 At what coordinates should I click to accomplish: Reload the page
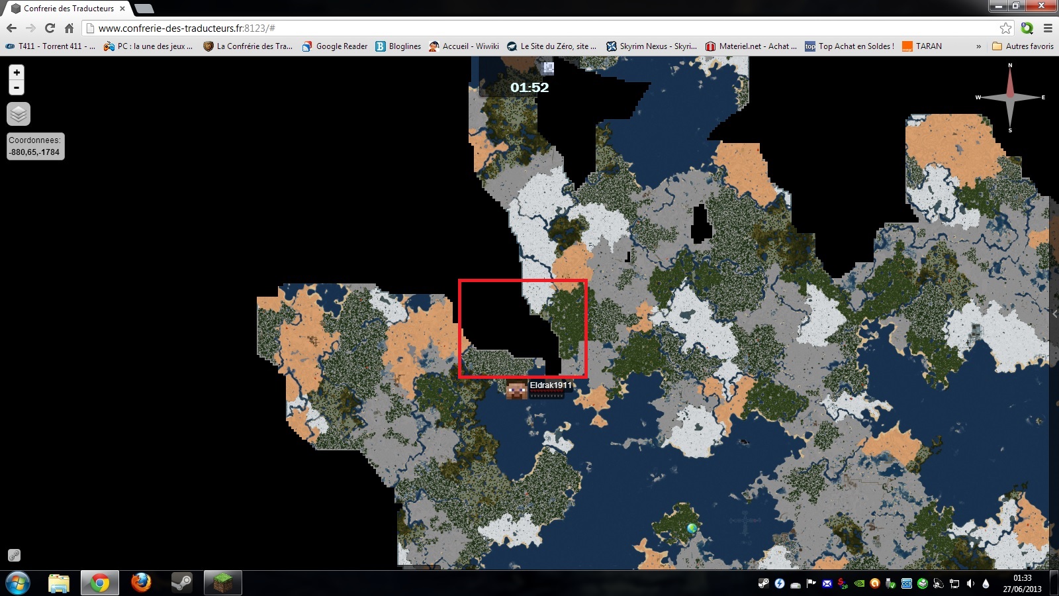pos(50,28)
